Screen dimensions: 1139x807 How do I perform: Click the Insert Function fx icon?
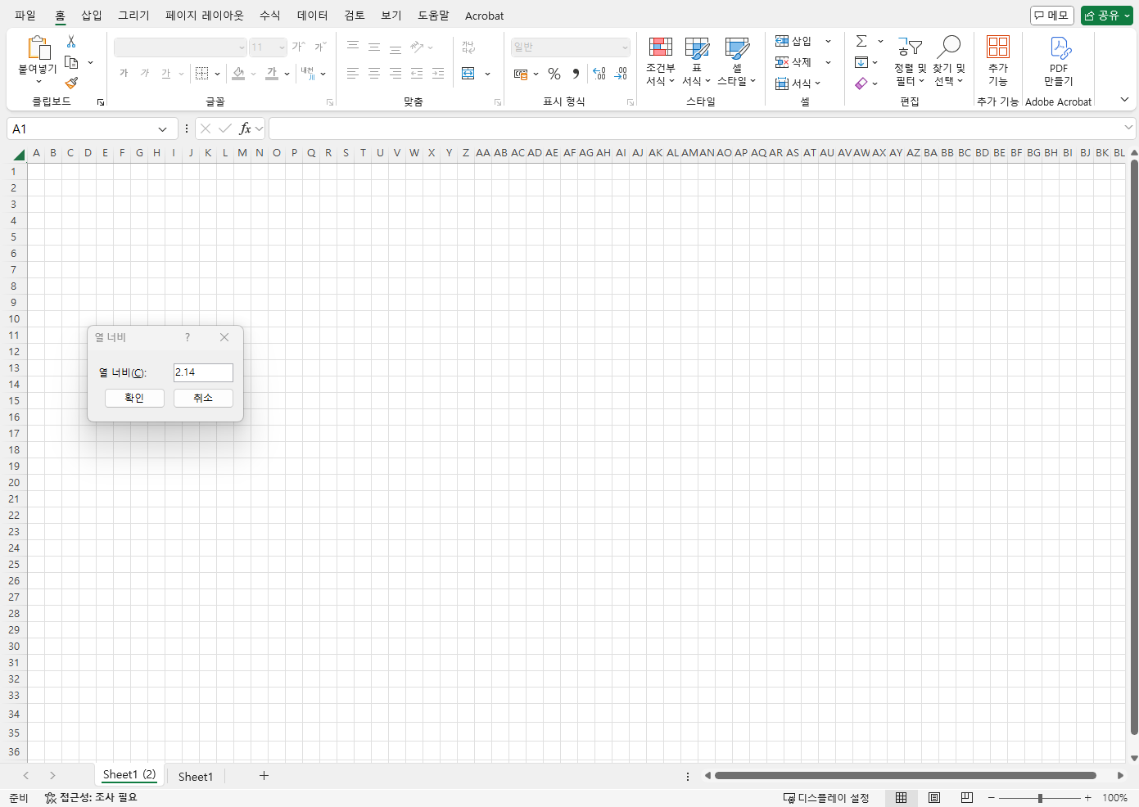click(245, 128)
